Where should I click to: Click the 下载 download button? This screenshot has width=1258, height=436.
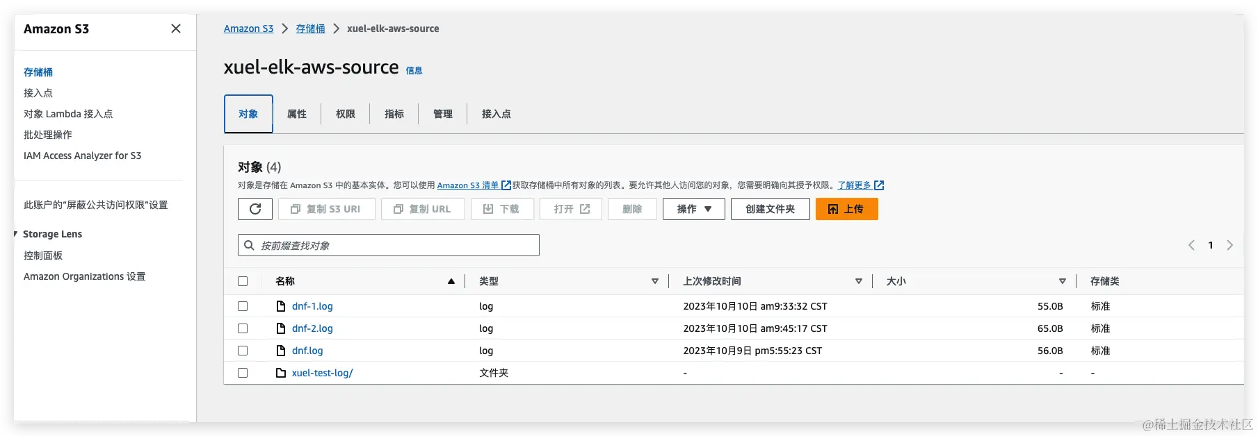pos(502,209)
